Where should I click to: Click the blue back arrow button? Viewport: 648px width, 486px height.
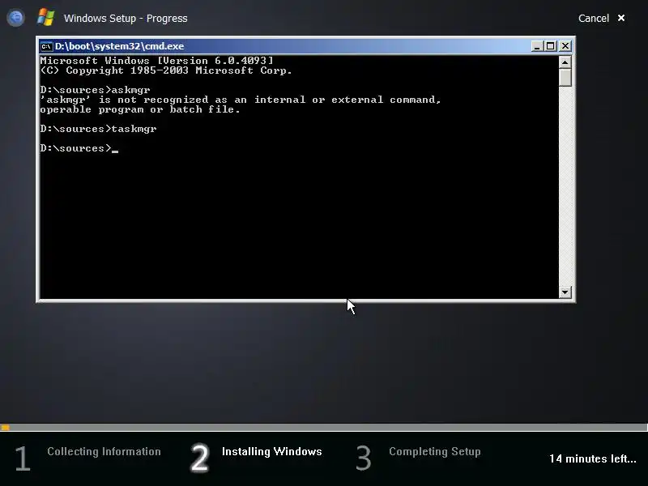click(15, 18)
